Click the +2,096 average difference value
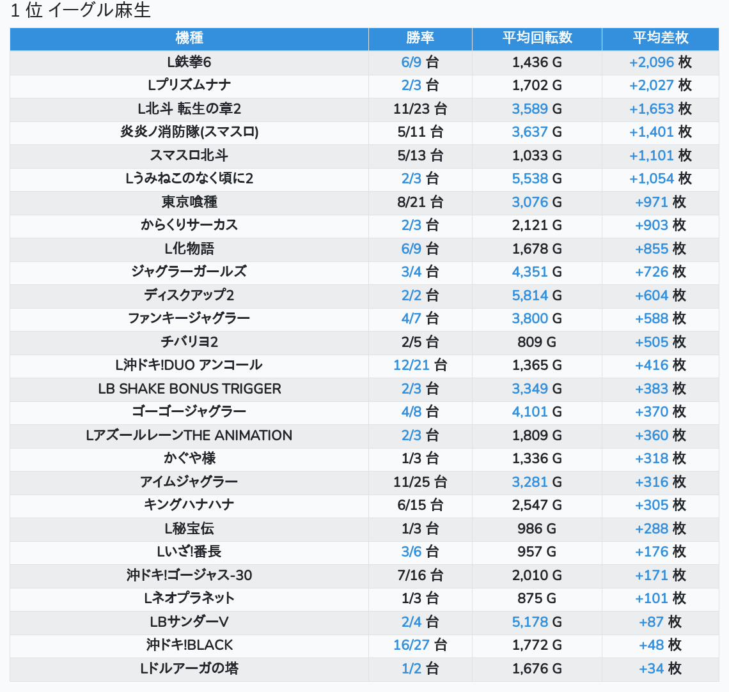This screenshot has height=692, width=729. click(652, 62)
